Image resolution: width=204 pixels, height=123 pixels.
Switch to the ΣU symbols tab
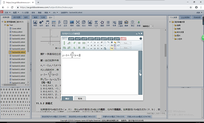pyautogui.click(x=110, y=39)
